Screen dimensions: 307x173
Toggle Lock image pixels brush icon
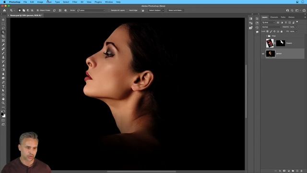pyautogui.click(x=271, y=31)
